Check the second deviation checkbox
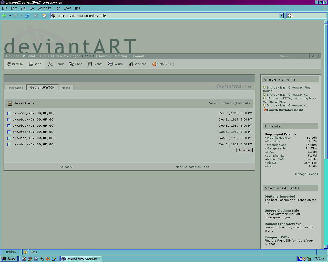Screen dimensions: 328x262 coord(9,119)
